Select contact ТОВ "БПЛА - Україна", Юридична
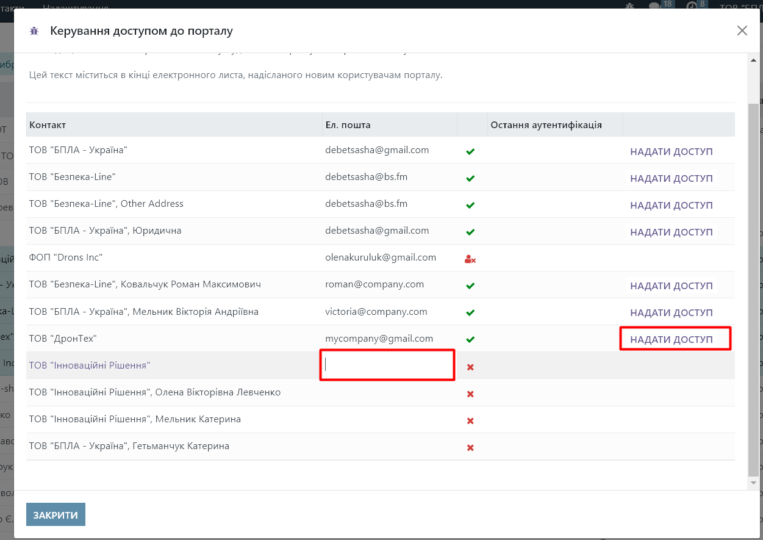The width and height of the screenshot is (763, 540). pyautogui.click(x=106, y=231)
